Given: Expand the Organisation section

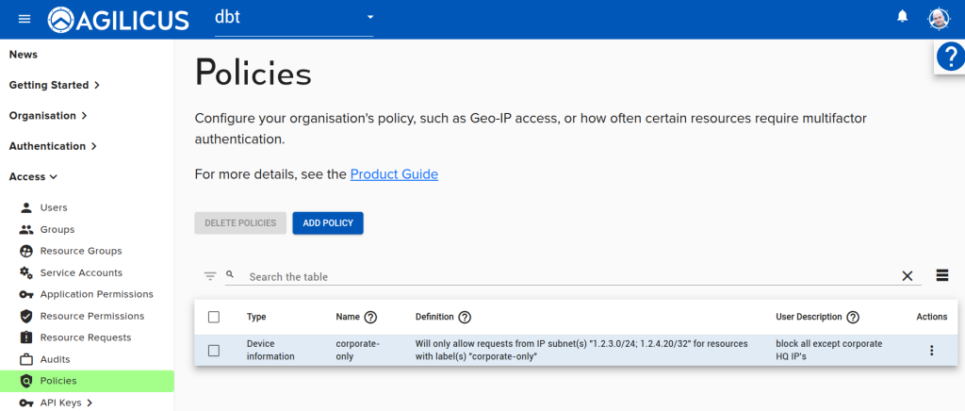Looking at the screenshot, I should [48, 116].
